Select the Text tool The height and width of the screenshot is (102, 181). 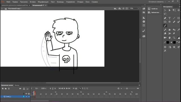[x=170, y=18]
